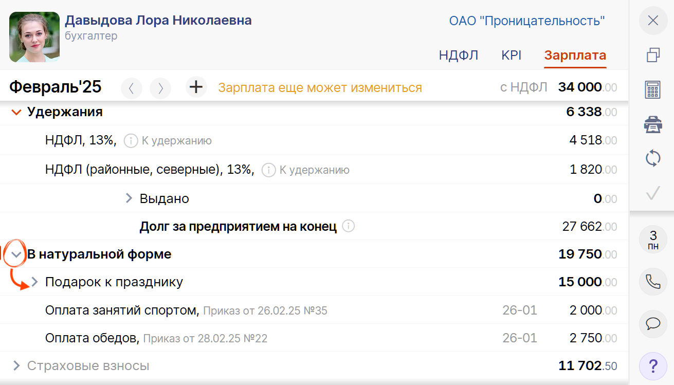The width and height of the screenshot is (674, 385).
Task: Click the checkmark confirm icon
Action: click(652, 193)
